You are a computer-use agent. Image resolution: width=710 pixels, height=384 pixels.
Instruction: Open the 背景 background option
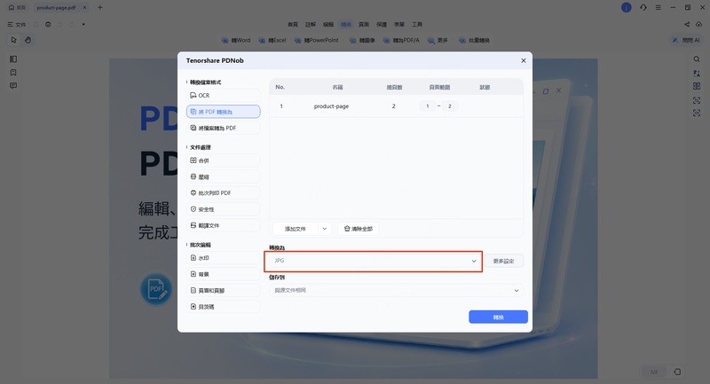[x=224, y=274]
